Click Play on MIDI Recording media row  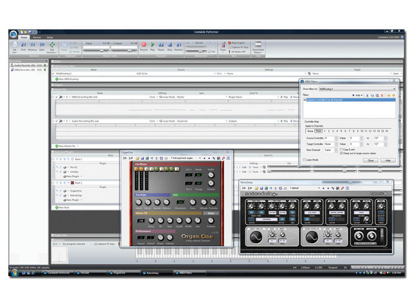[x=285, y=97]
